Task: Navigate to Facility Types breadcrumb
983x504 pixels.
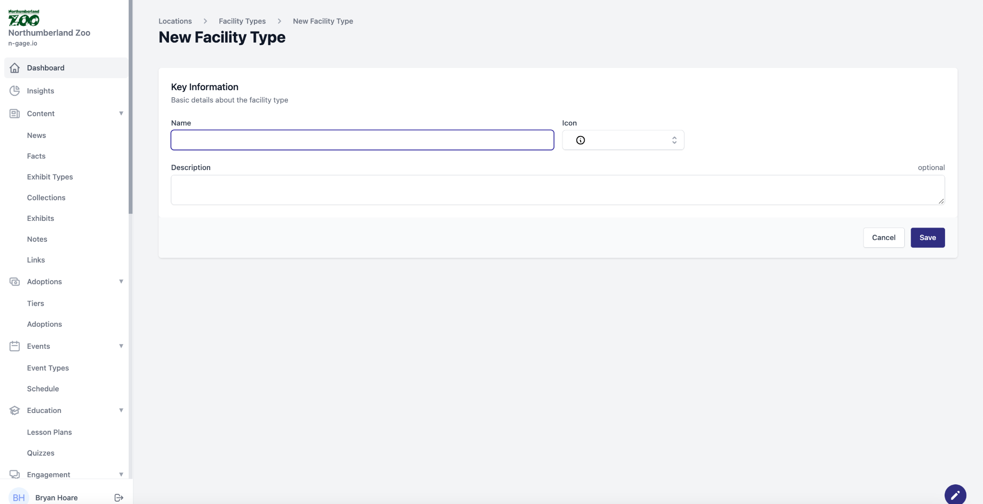Action: 242,21
